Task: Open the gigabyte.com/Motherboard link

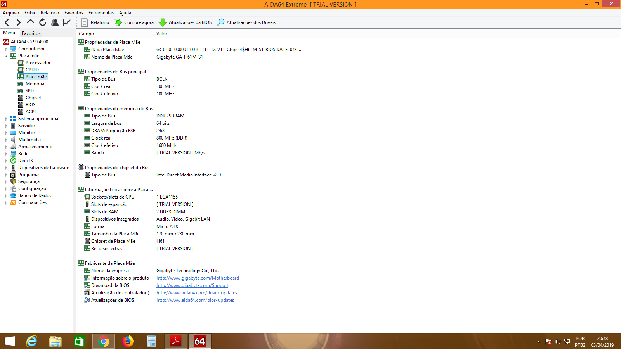Action: pos(198,278)
